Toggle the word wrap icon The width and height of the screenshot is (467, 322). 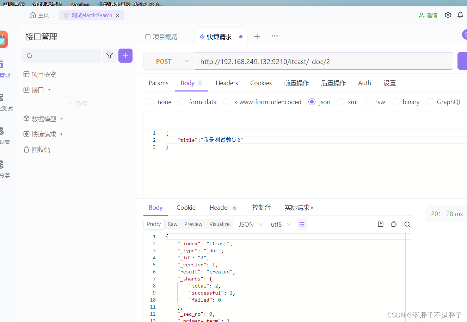[302, 224]
